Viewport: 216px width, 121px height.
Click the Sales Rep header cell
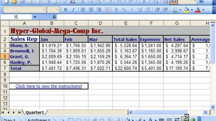(x=24, y=39)
